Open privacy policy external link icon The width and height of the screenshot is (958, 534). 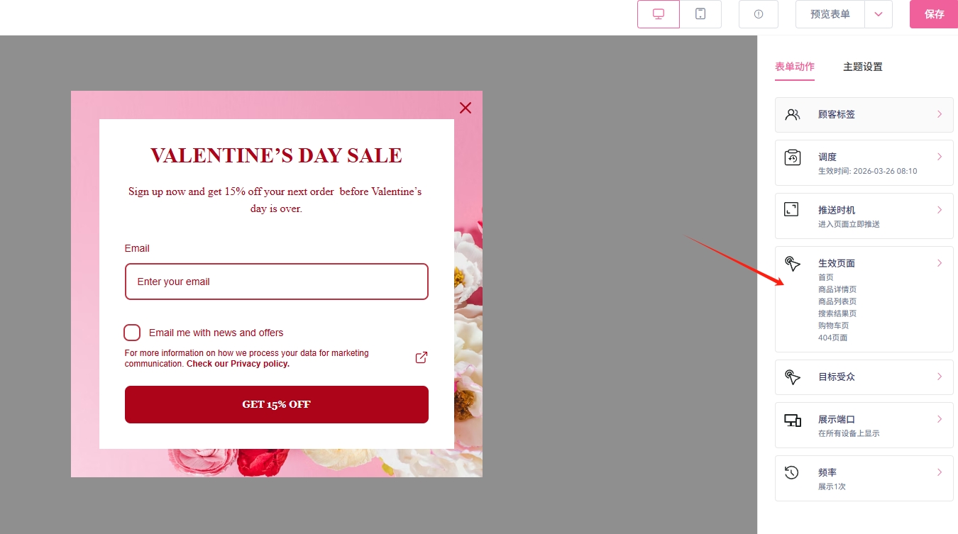421,357
